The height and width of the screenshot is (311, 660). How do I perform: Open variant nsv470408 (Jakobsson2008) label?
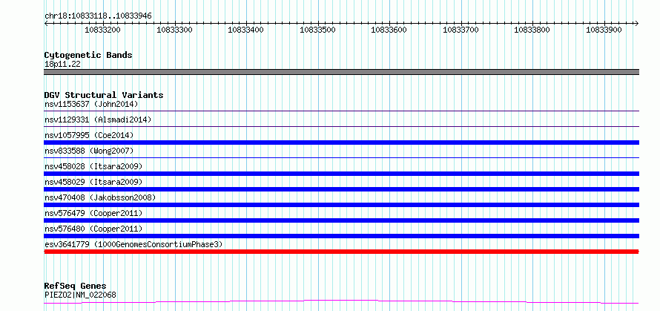point(100,197)
